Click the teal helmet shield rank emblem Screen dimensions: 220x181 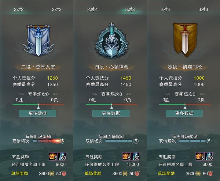[112, 41]
